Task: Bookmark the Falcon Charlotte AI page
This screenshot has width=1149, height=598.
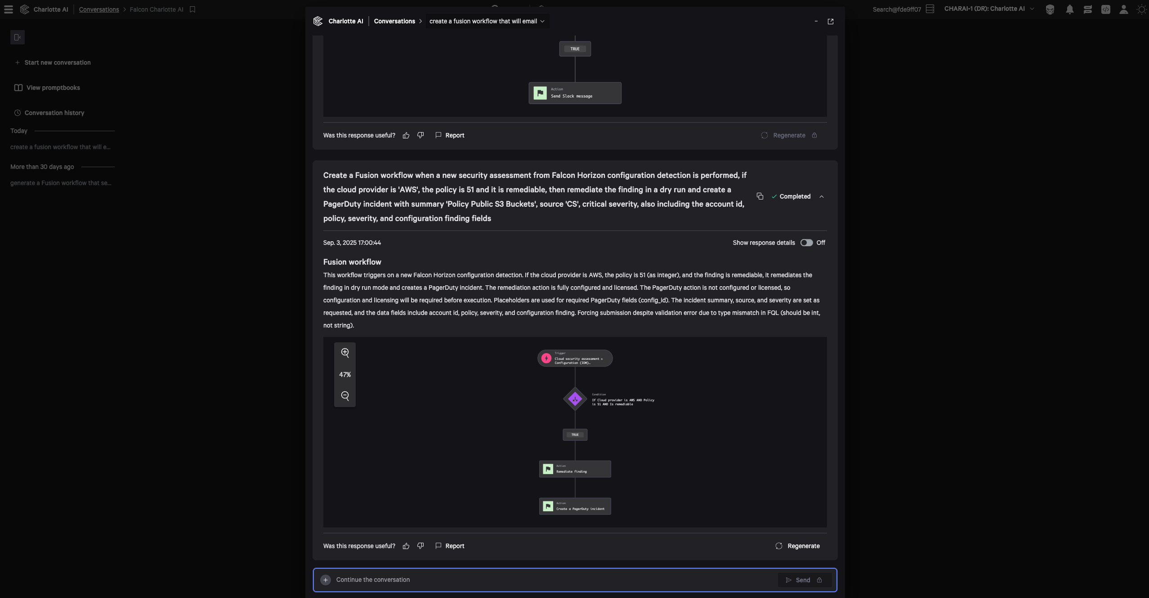Action: coord(192,9)
